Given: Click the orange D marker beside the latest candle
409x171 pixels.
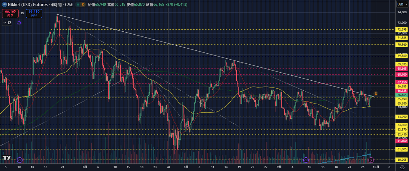Looking at the screenshot, I should [x=376, y=93].
